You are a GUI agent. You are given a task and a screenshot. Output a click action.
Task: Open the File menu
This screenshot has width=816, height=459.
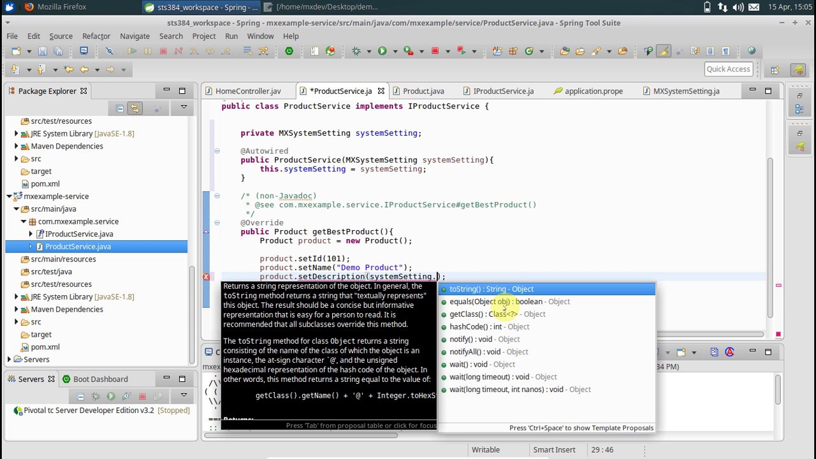[x=12, y=36]
